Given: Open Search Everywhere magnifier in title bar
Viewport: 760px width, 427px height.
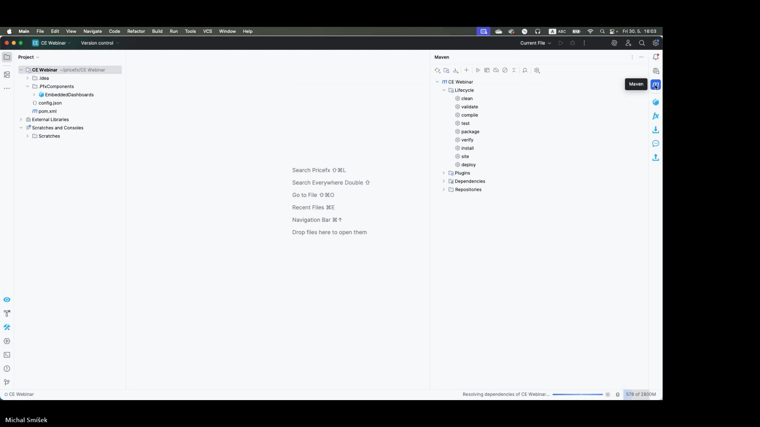Looking at the screenshot, I should point(642,43).
